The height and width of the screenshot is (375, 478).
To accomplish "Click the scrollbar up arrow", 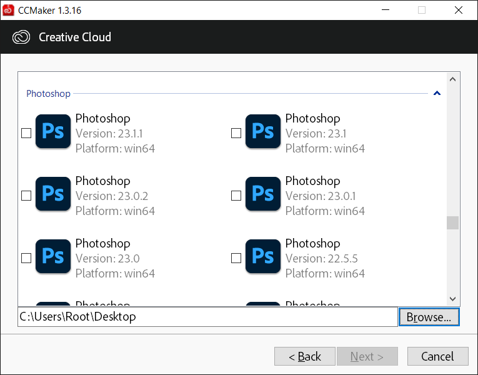I will [x=453, y=79].
